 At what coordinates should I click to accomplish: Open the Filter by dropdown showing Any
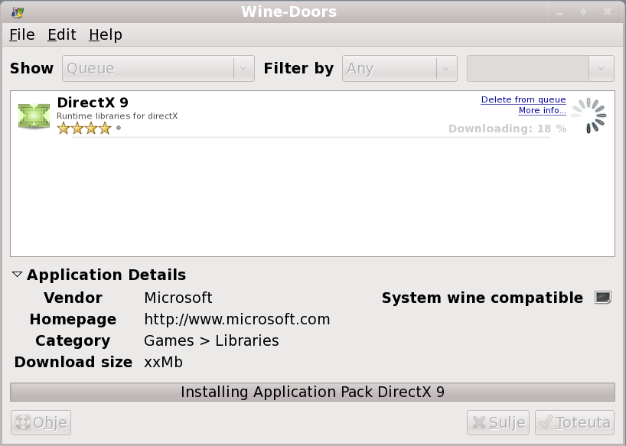[x=399, y=68]
